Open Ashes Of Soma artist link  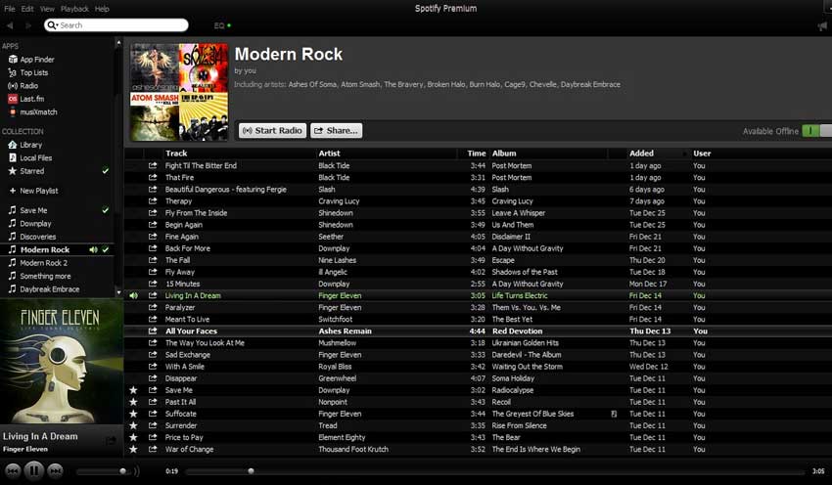tap(312, 84)
